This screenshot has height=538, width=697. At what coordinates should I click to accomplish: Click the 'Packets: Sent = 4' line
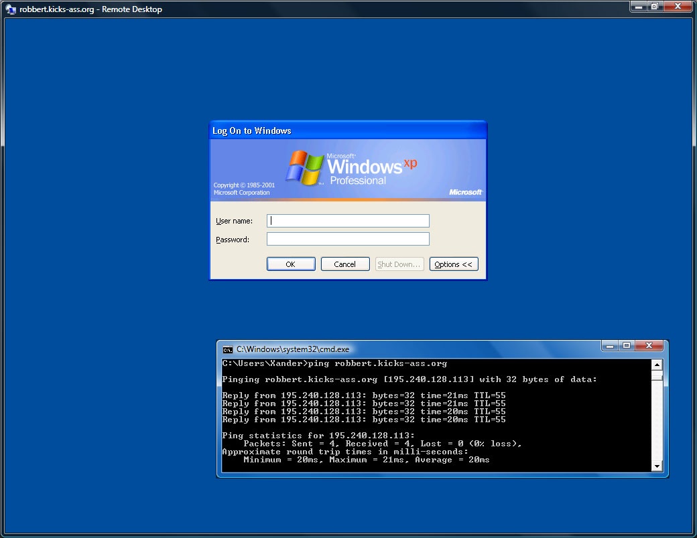coord(382,444)
